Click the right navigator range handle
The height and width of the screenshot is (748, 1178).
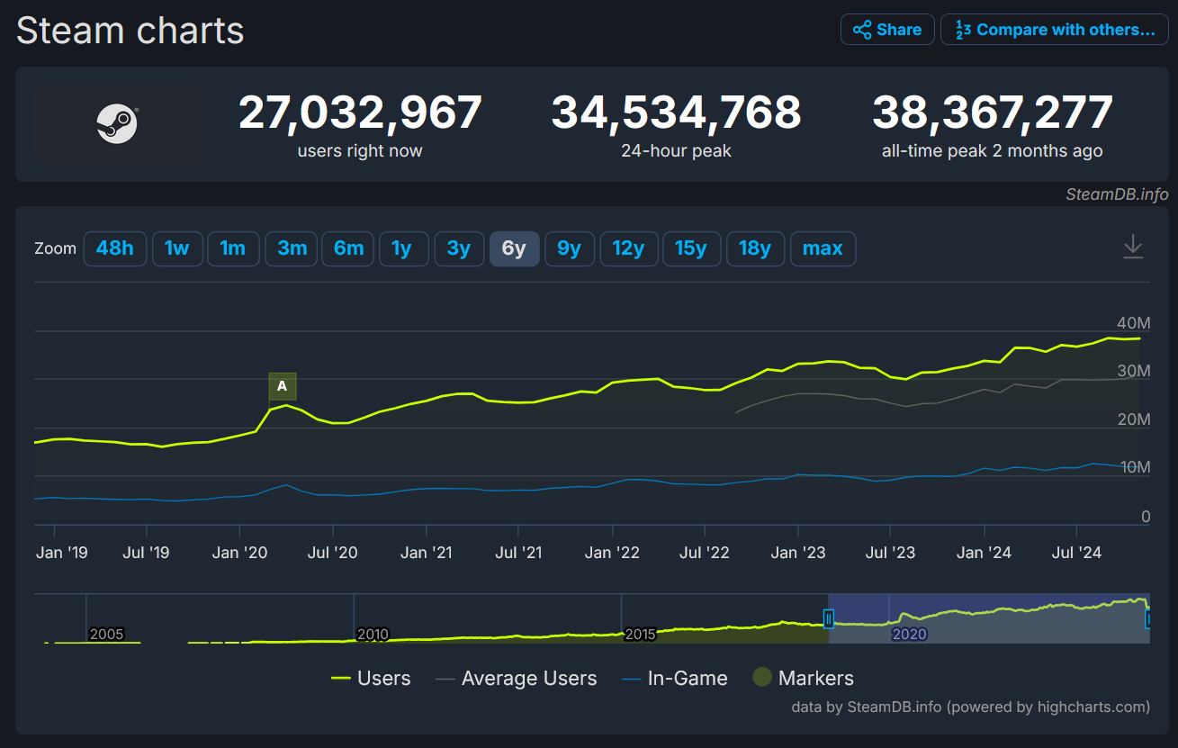(x=1147, y=618)
